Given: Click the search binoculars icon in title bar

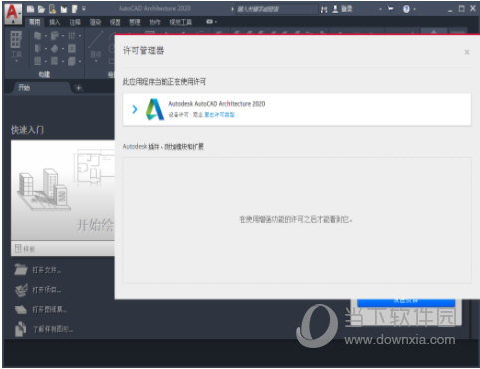Looking at the screenshot, I should tap(324, 9).
